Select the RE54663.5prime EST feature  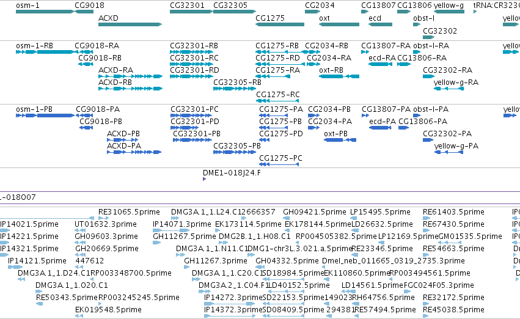427,255
